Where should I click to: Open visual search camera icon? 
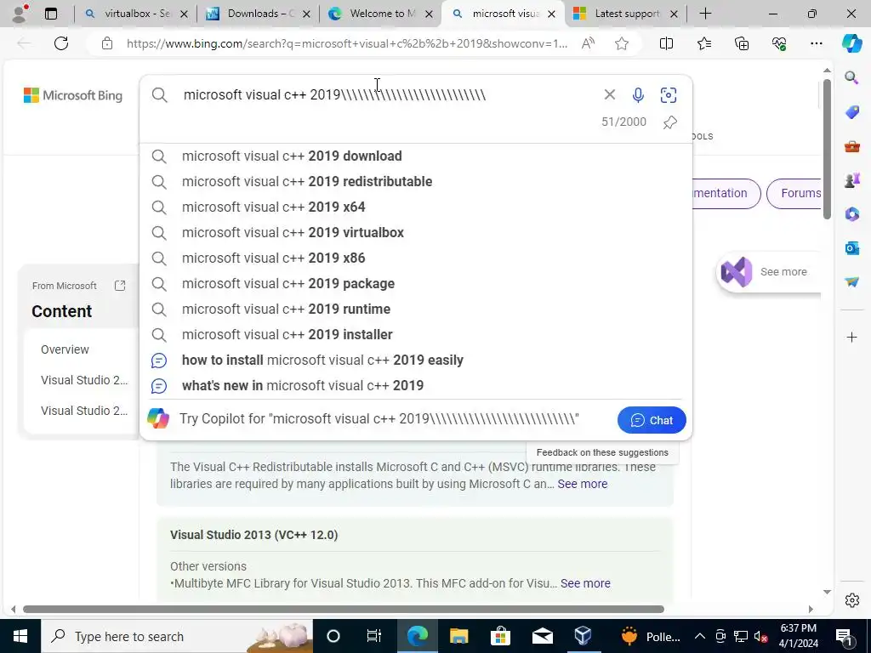point(669,95)
